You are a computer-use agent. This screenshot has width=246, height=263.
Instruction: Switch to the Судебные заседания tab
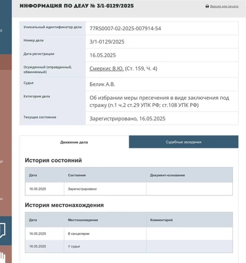[184, 142]
